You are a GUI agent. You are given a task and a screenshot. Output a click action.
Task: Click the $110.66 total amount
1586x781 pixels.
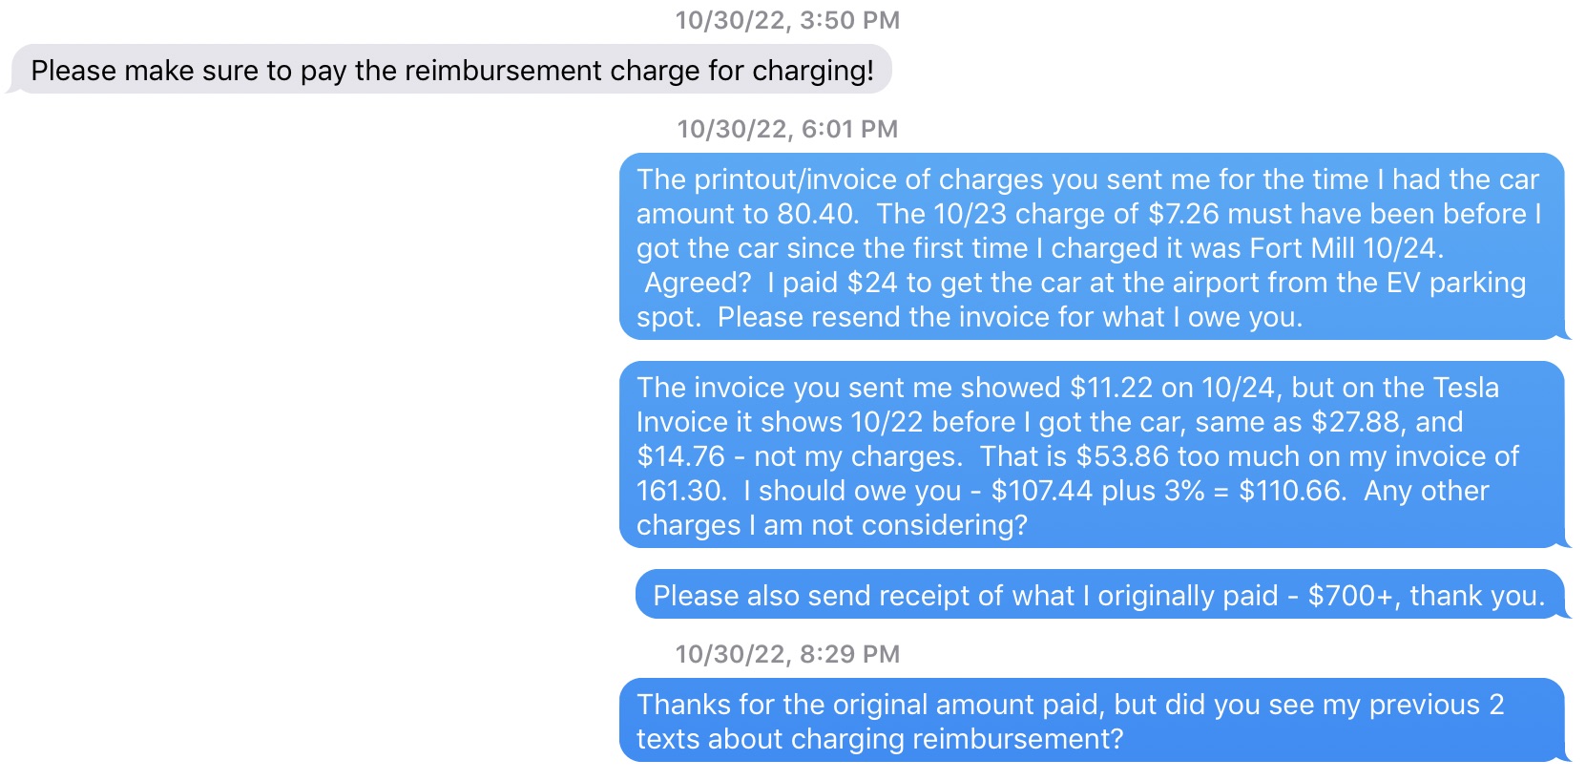click(1291, 491)
